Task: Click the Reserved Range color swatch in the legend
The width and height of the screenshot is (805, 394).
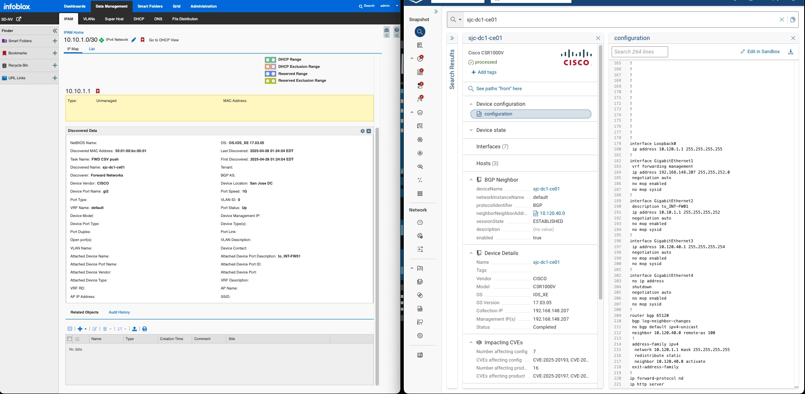Action: click(270, 74)
